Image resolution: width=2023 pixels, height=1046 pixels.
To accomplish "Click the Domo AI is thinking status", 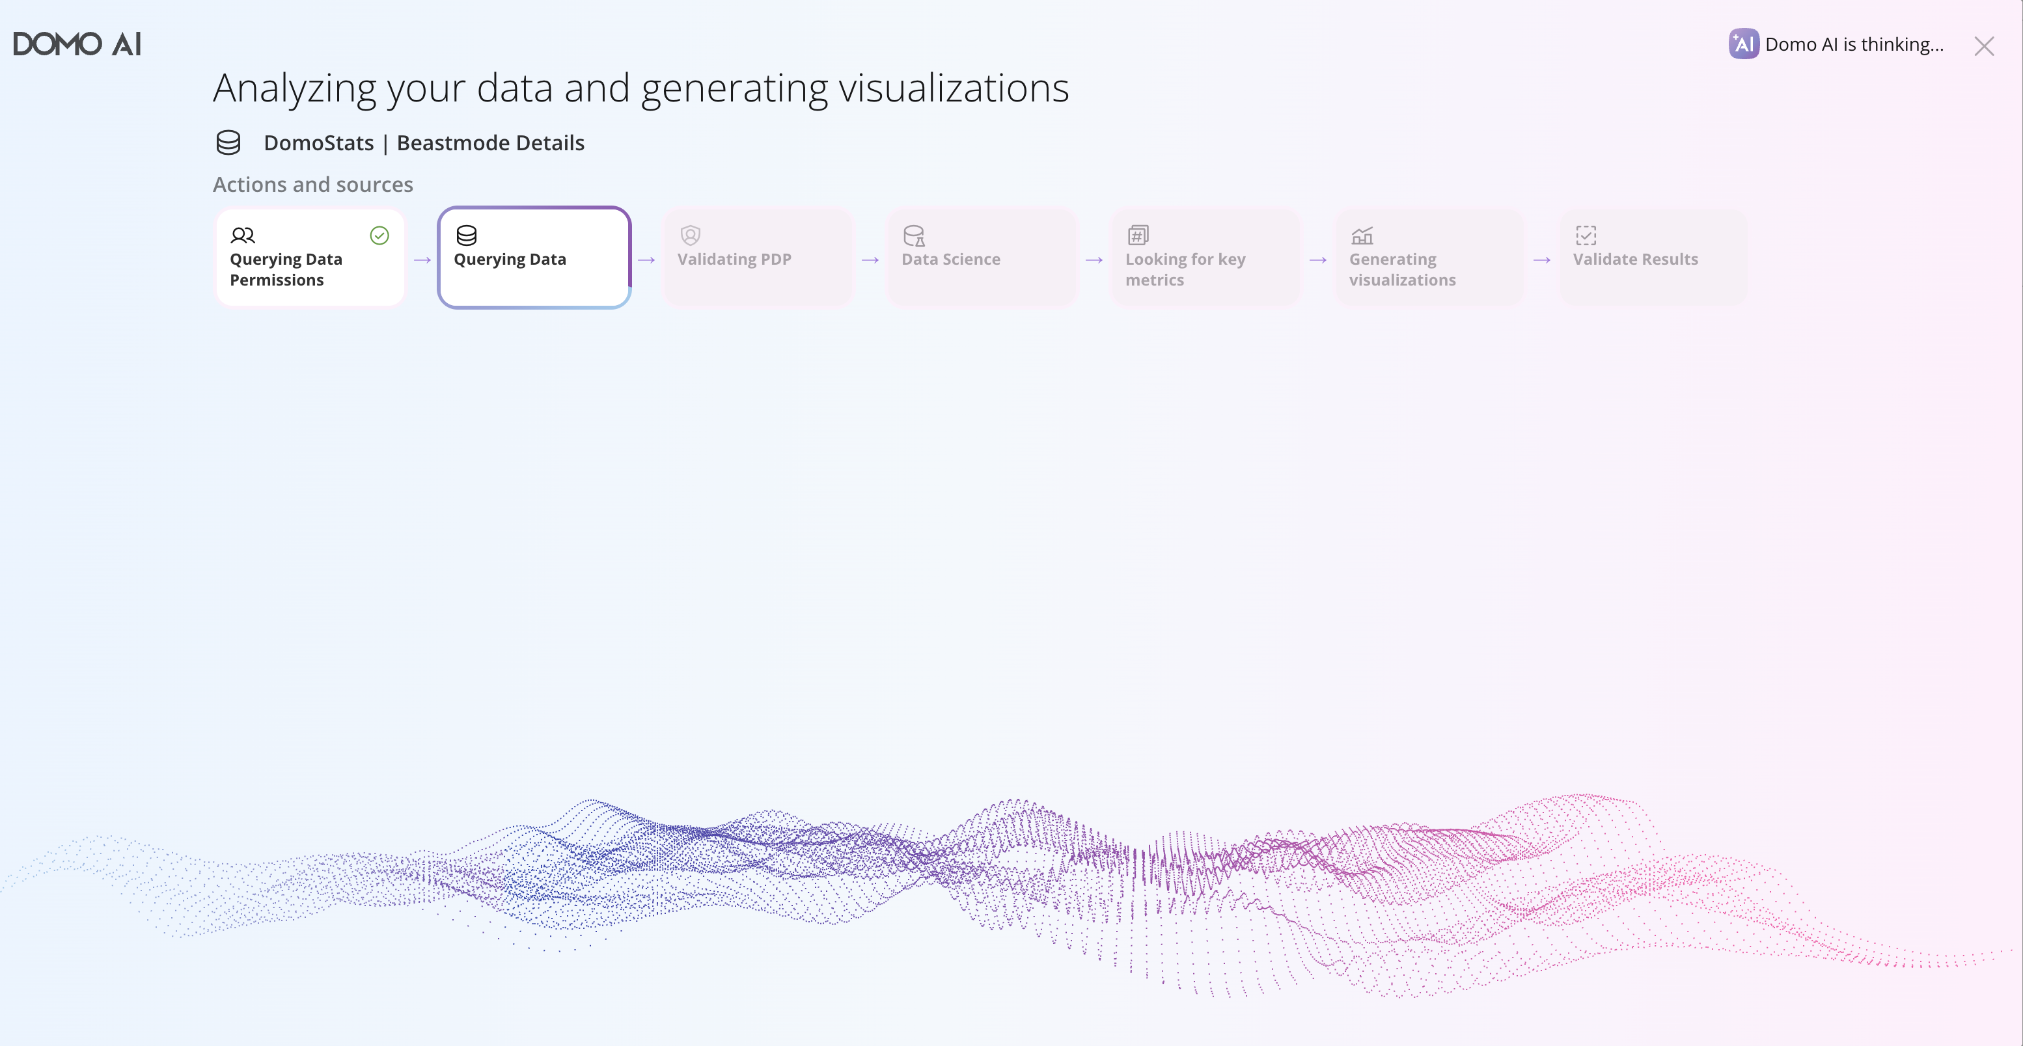I will [1853, 45].
